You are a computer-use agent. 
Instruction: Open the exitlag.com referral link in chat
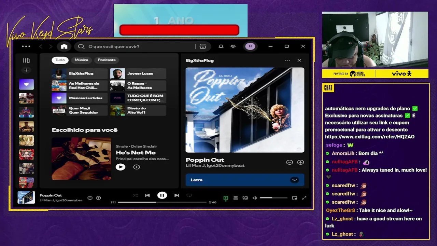pos(370,137)
